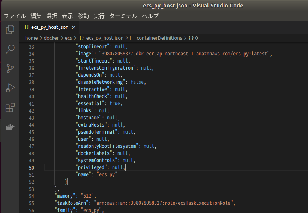Click the ECR image URL string value
The image size is (308, 213).
pos(184,54)
